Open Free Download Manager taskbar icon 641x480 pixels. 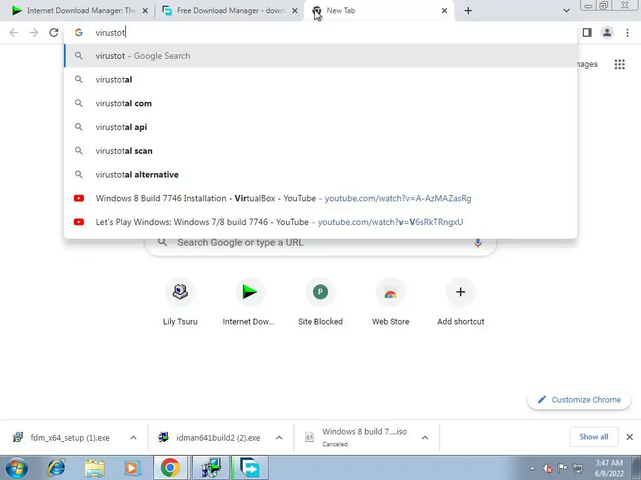click(250, 467)
